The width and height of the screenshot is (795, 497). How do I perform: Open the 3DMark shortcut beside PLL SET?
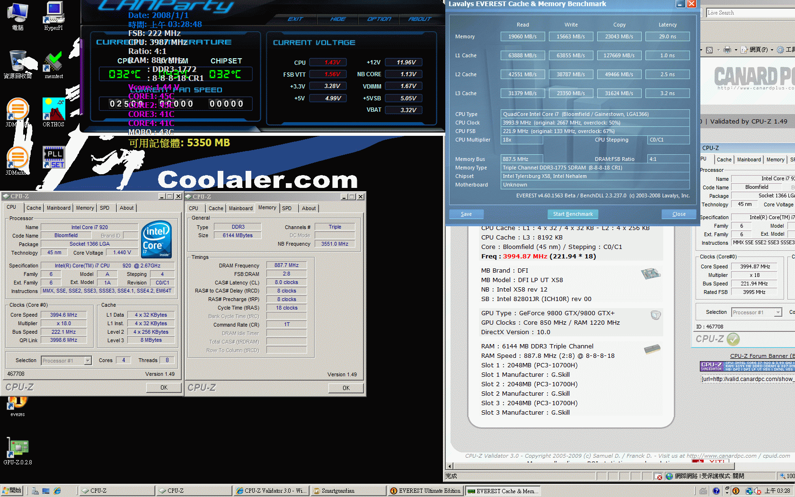tap(18, 161)
